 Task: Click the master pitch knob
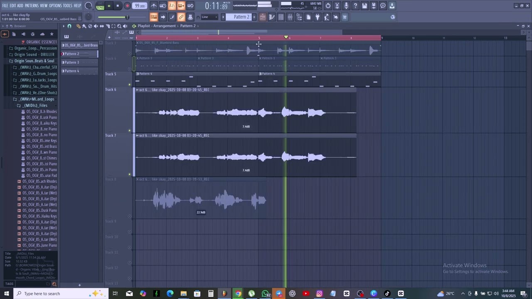click(x=88, y=17)
